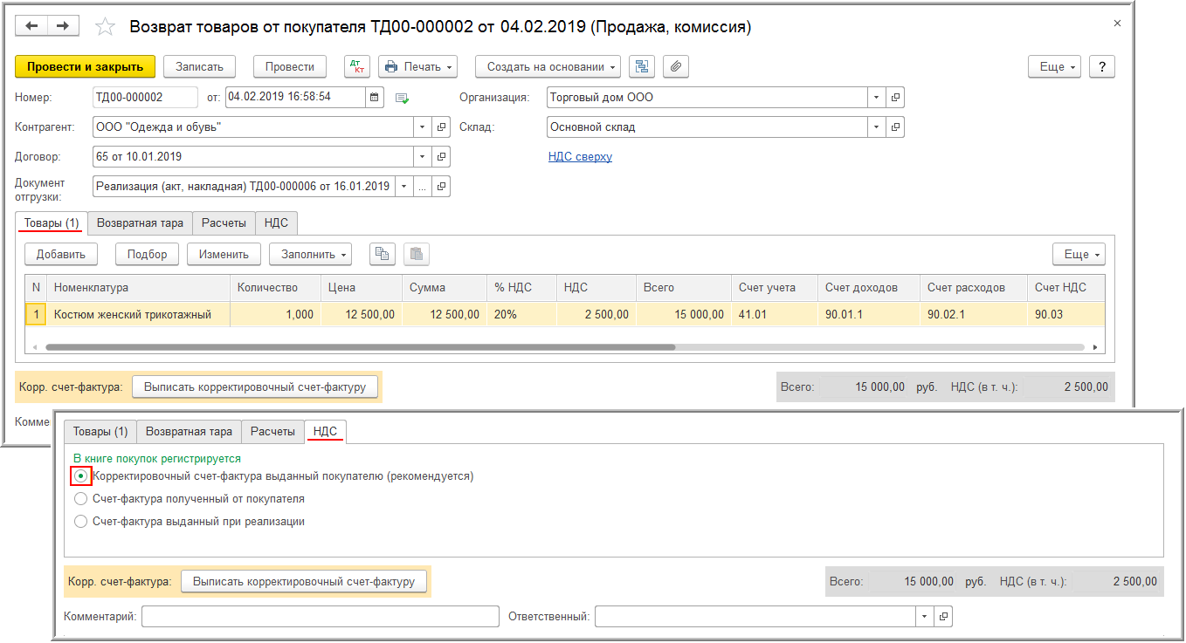Open Возвратная тара tab in lower panel
1186x643 pixels.
click(189, 431)
